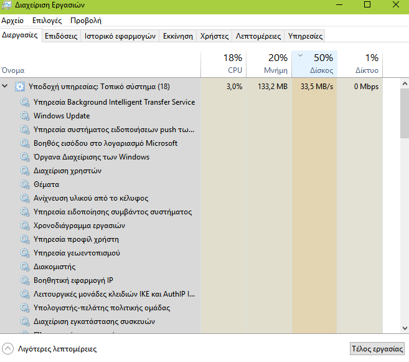Click gear icon beside Όργανα Διαχείρισης των Windows
This screenshot has height=362, width=409.
[x=25, y=157]
